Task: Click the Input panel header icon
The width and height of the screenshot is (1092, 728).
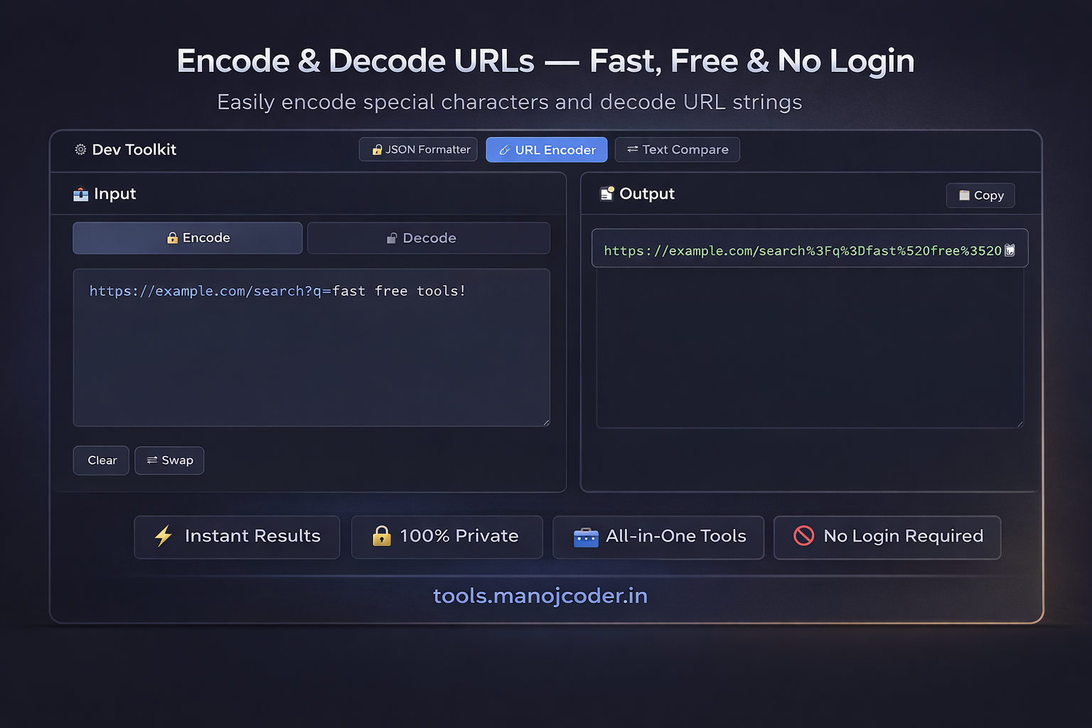Action: coord(80,193)
